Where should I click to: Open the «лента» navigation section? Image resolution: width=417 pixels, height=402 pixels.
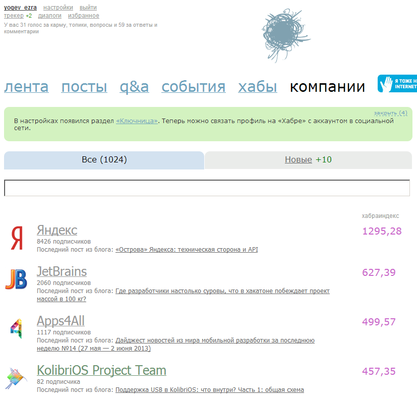[26, 87]
